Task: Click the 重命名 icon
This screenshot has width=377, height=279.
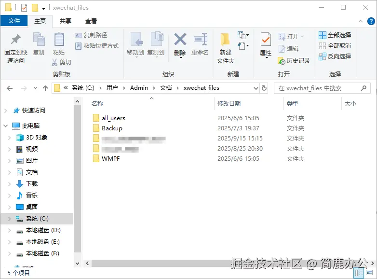Action: [200, 39]
